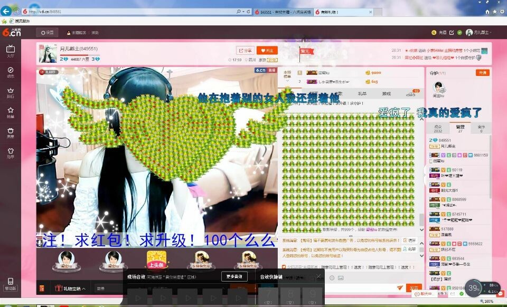This screenshot has width=507, height=307.
Task: Click the image insert icon in chat
Action: click(x=341, y=277)
